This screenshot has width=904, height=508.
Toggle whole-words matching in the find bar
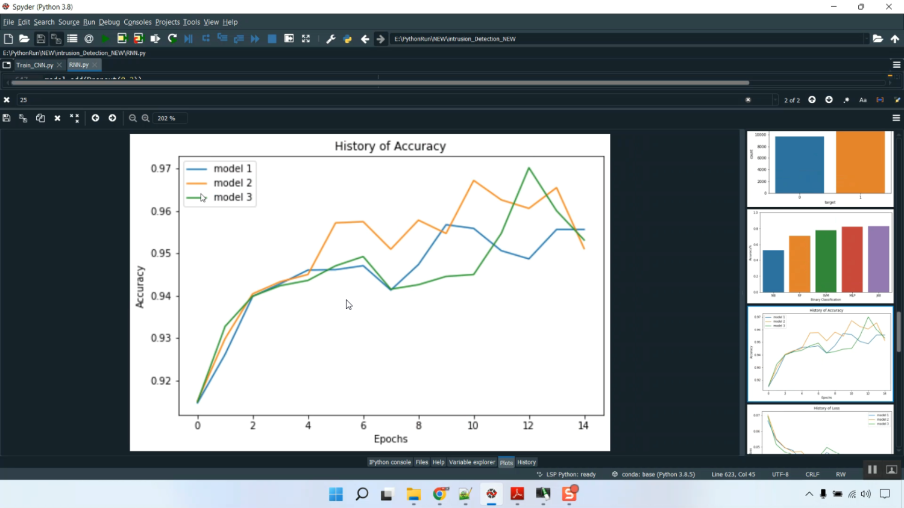tap(880, 100)
